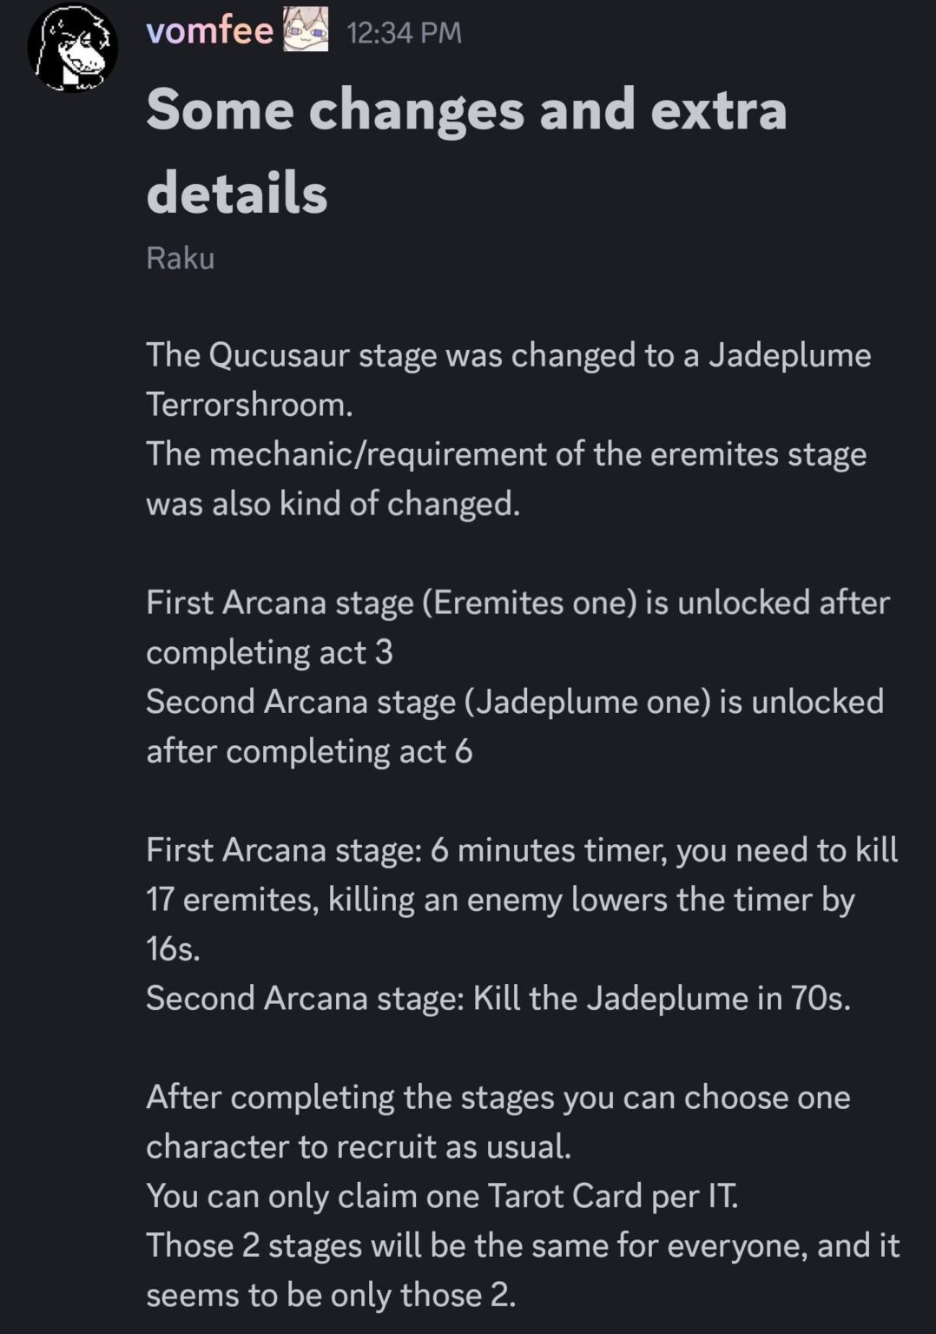Click the "after completing act 6" line
Image resolution: width=936 pixels, height=1334 pixels.
click(309, 751)
